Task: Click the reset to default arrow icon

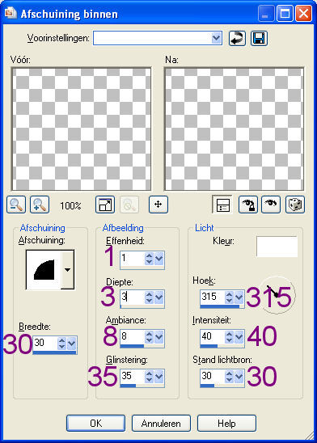Action: 237,38
